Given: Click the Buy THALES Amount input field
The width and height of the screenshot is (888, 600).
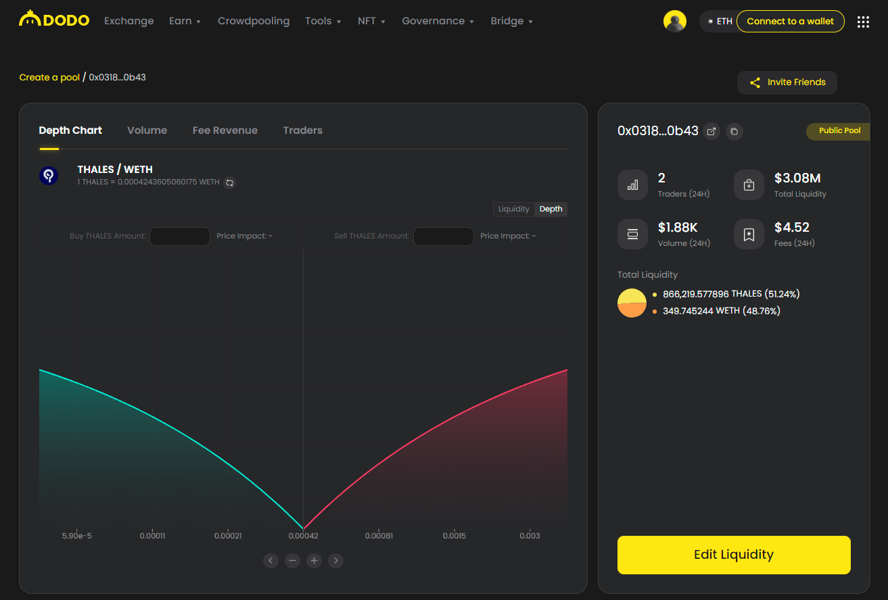Looking at the screenshot, I should click(x=180, y=236).
